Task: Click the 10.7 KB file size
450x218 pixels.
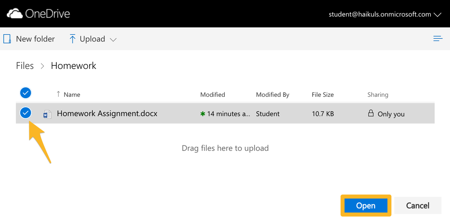Action: point(323,114)
